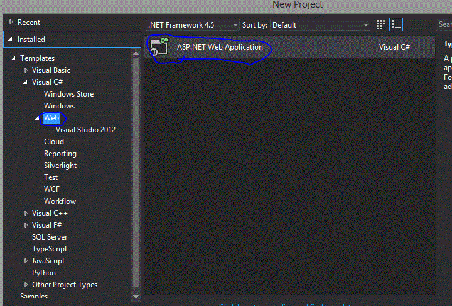Expand the Recent section
Screen dimensions: 452x306
coord(11,22)
